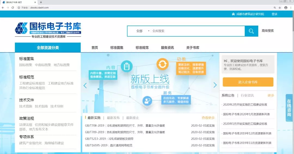Open the 在线咨询 side widget
This screenshot has width=294, height=154.
289,108
